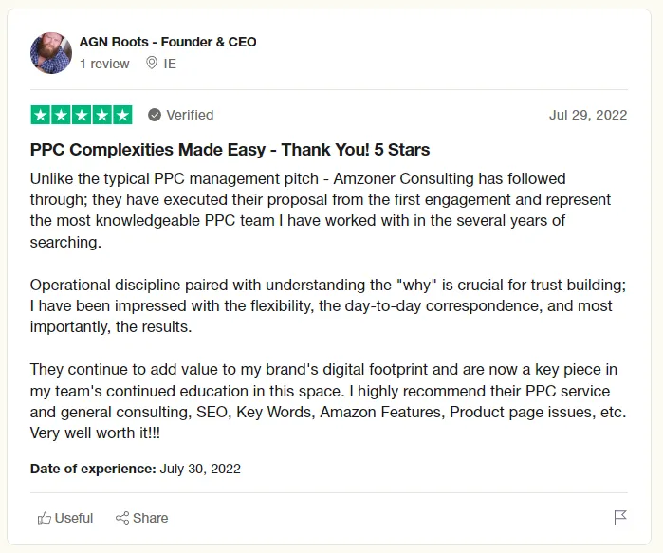Click the Share network icon
The height and width of the screenshot is (553, 663).
click(x=122, y=518)
